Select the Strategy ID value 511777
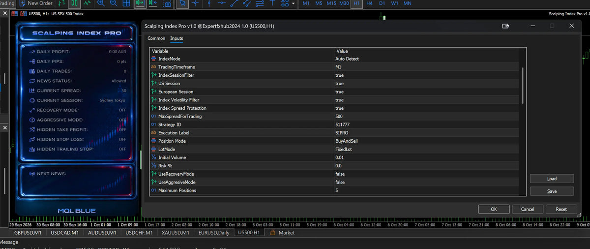Viewport: 590px width, 249px height. [343, 124]
